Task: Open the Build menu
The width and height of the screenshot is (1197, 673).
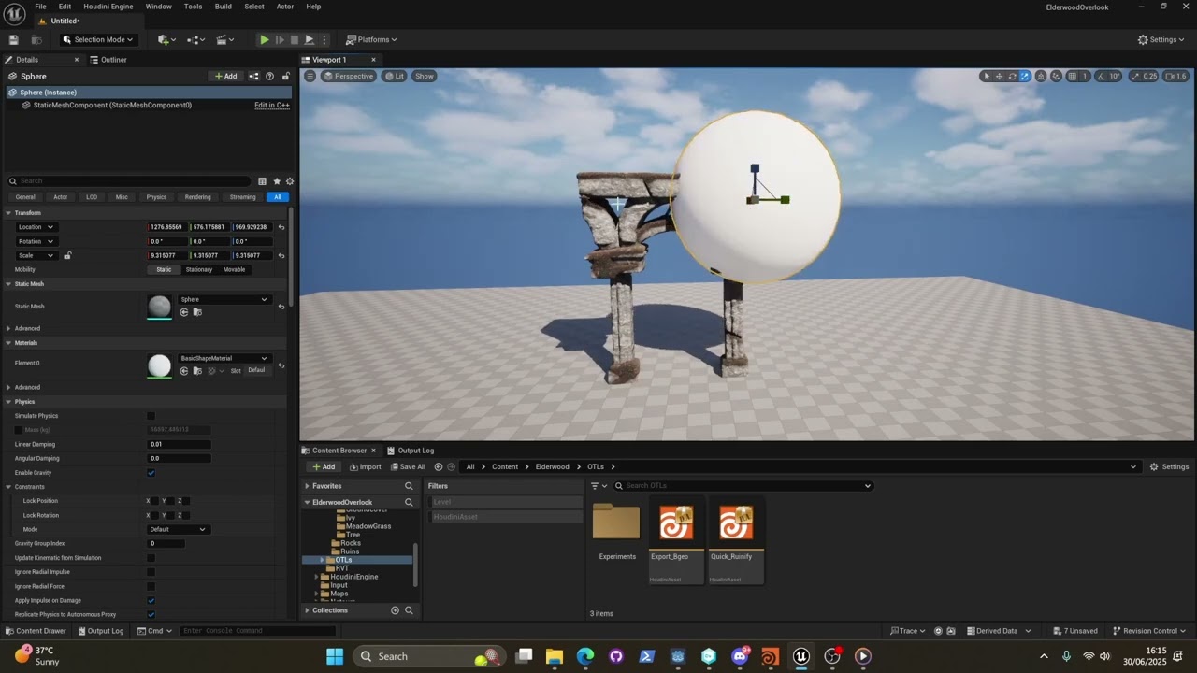Action: coord(223,7)
